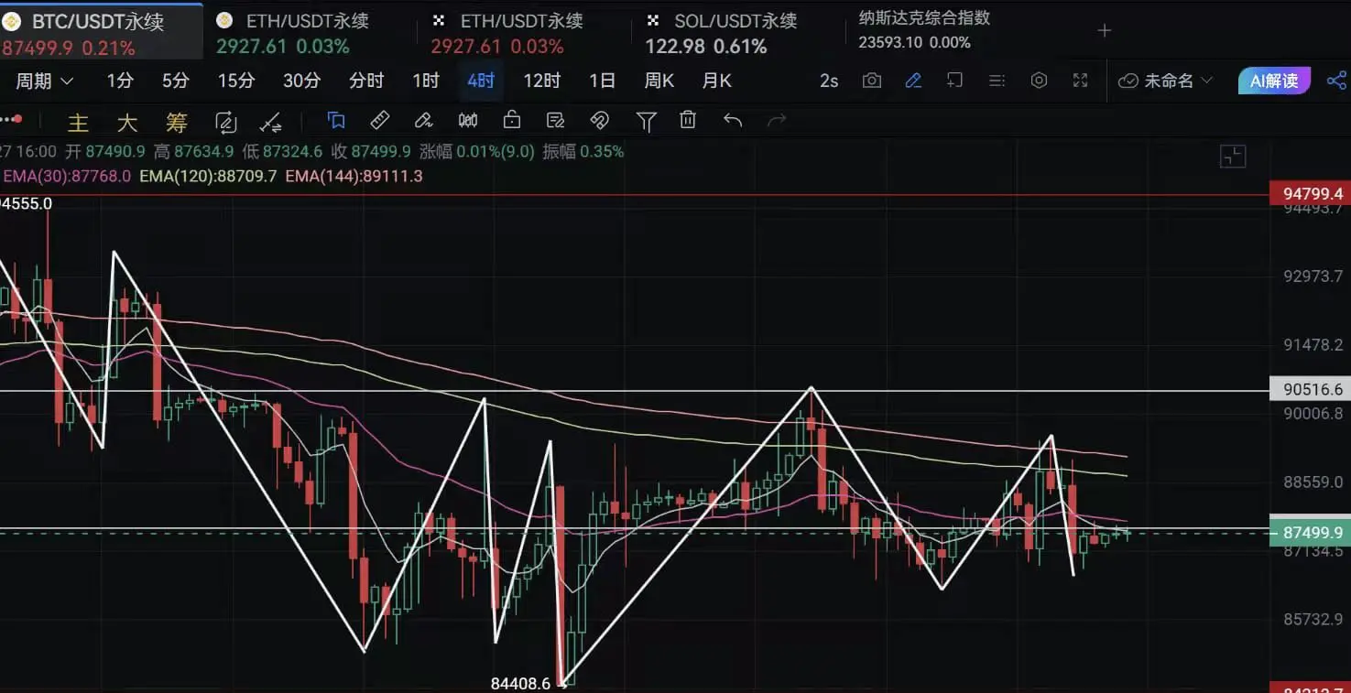The image size is (1351, 693).
Task: Click the EMA(120):88709.7 indicator label
Action: tap(208, 176)
